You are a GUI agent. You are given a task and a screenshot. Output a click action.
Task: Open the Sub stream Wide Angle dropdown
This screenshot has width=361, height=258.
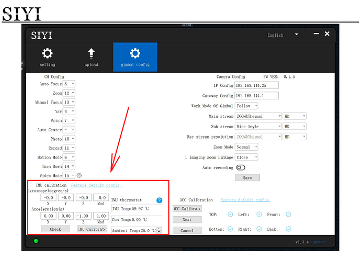tap(258, 127)
